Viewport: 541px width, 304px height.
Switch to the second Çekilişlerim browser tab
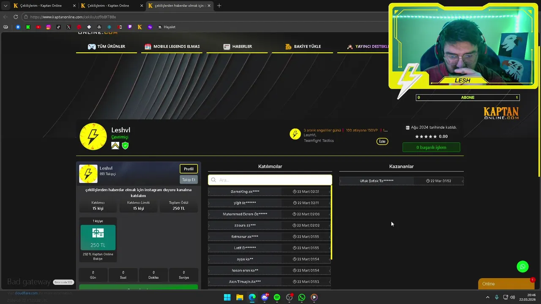112,5
